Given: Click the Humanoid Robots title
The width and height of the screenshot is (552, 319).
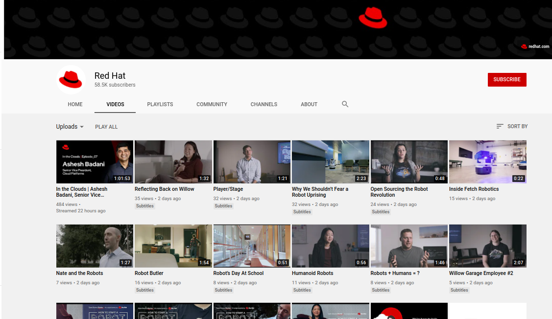Looking at the screenshot, I should [312, 273].
